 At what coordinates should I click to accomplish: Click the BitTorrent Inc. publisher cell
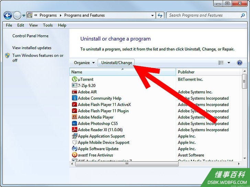[190, 79]
